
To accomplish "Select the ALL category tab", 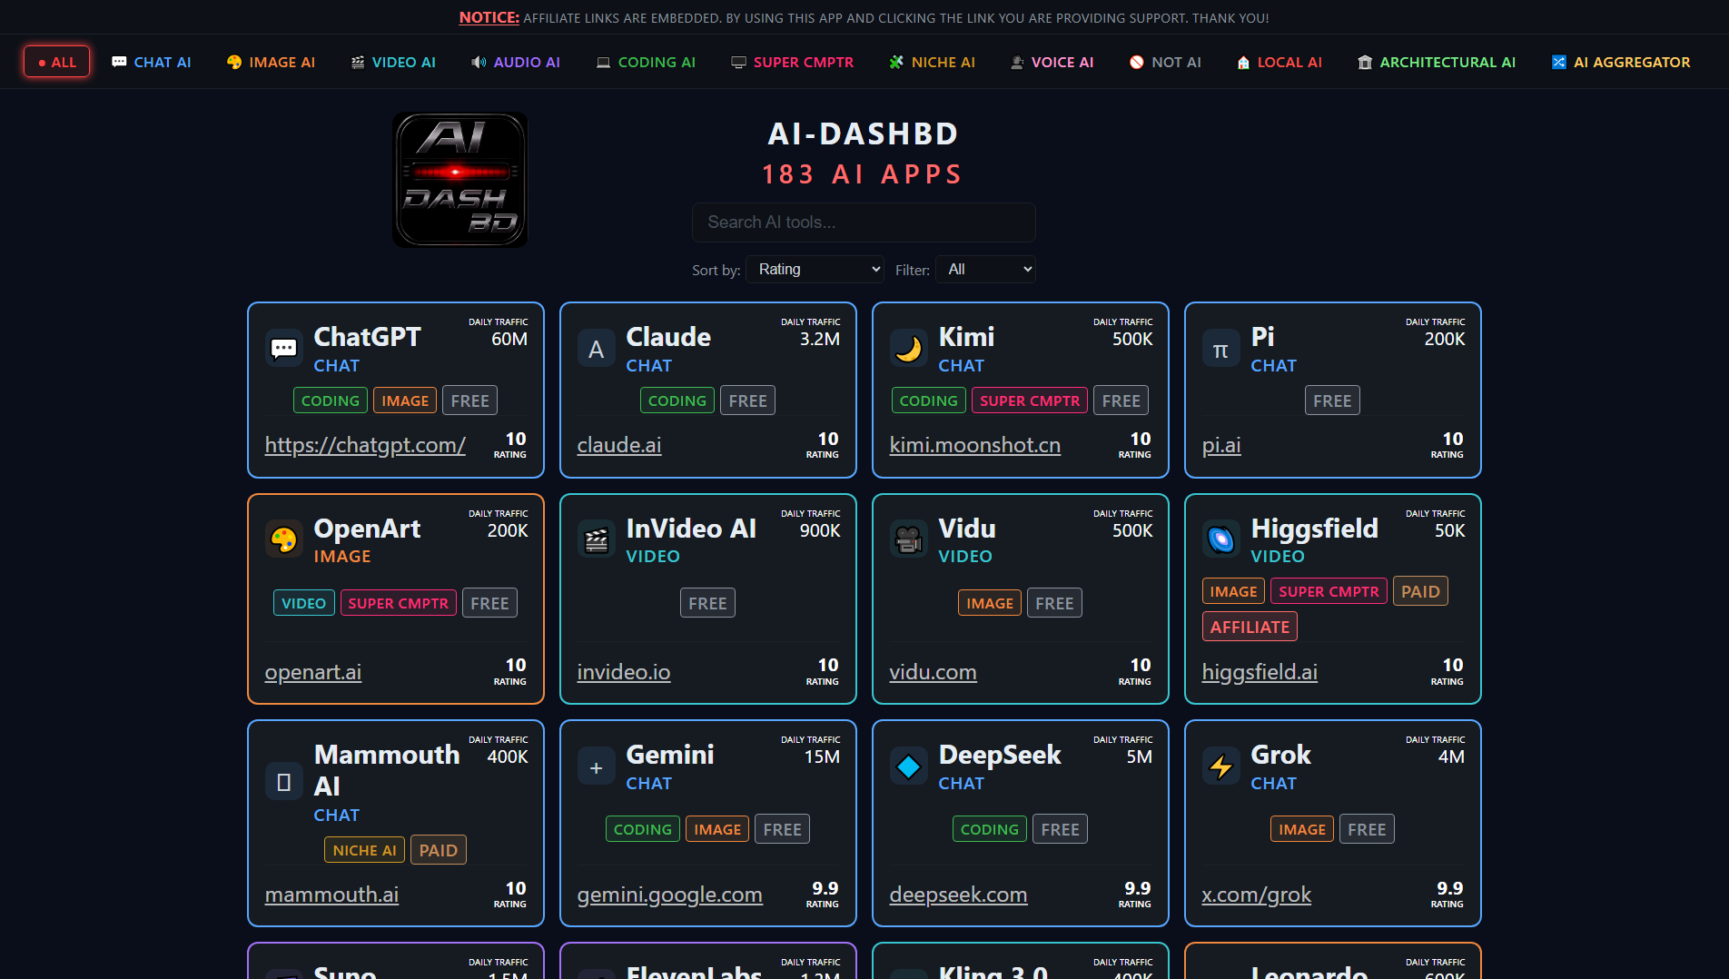I will click(56, 62).
